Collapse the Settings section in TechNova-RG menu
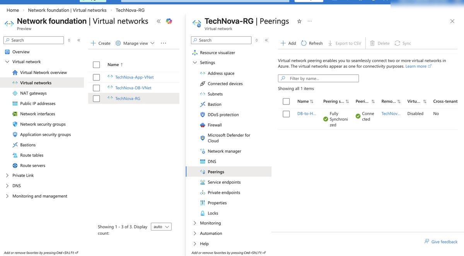The height and width of the screenshot is (256, 464). click(x=195, y=63)
